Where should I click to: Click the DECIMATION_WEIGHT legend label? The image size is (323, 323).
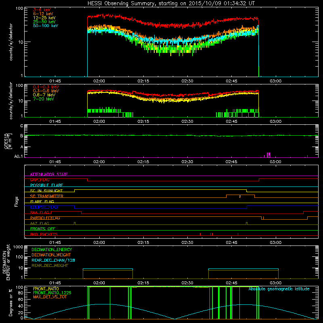pyautogui.click(x=51, y=255)
